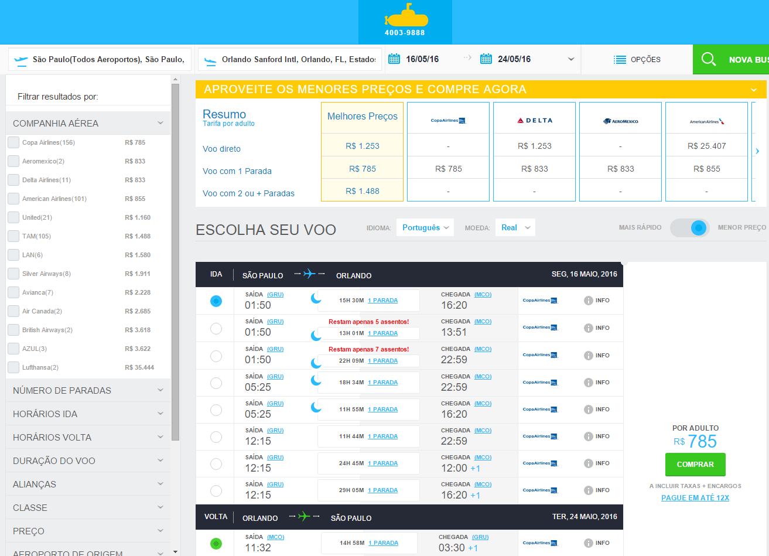Screen dimensions: 769x556
Task: Click info icon for 05:25 flight arriving 22:59
Action: pyautogui.click(x=589, y=383)
